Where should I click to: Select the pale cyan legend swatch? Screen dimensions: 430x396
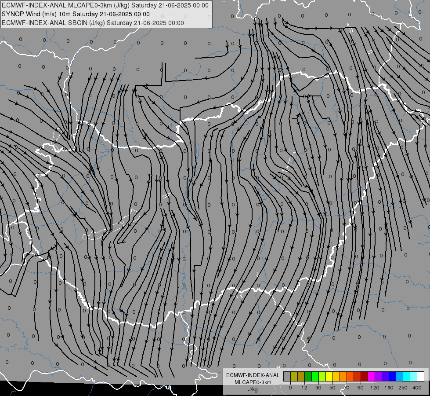tap(414, 376)
